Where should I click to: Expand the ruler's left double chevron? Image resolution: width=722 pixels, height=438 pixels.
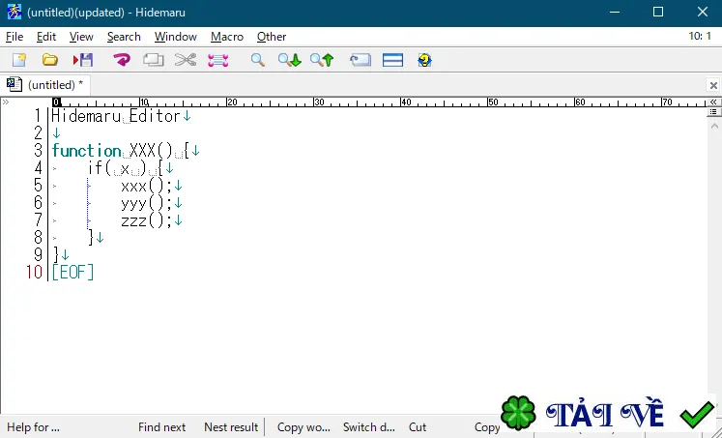click(6, 102)
